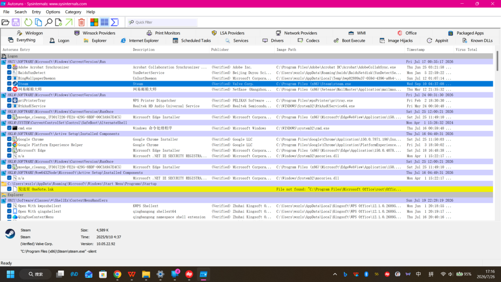Viewport: 501px width, 282px height.
Task: Open the Category menu
Action: [x=73, y=12]
